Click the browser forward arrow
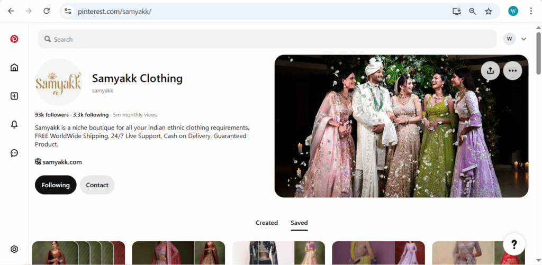The image size is (542, 265). (x=29, y=11)
